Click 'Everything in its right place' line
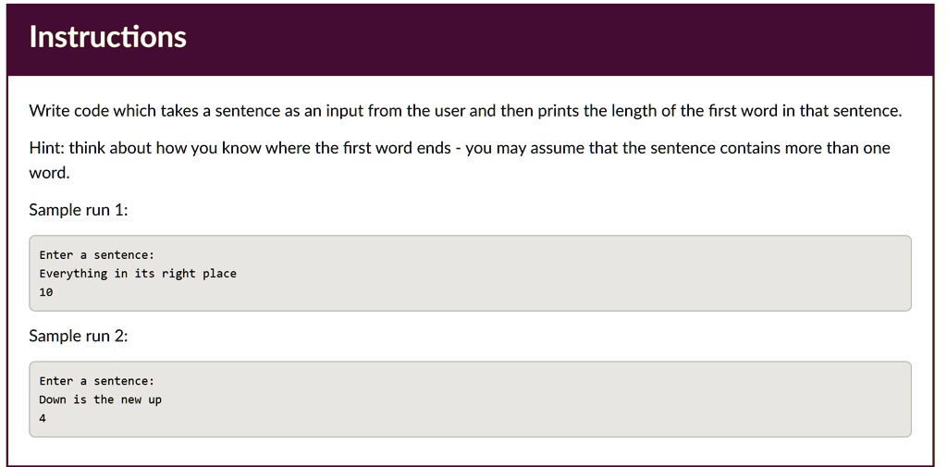 click(138, 274)
